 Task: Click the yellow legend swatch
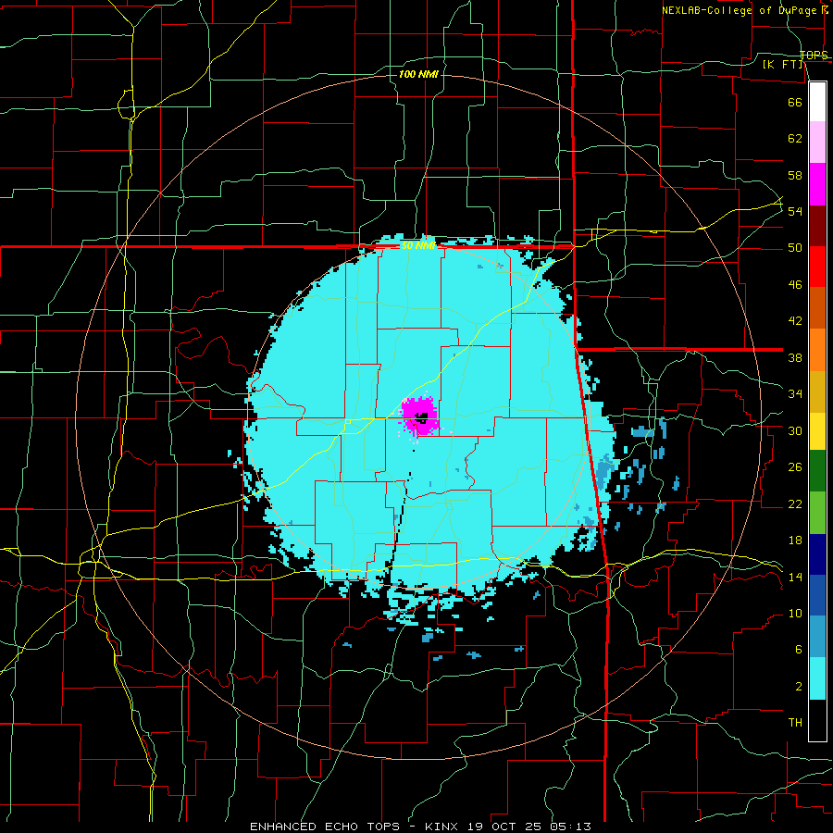[x=817, y=431]
